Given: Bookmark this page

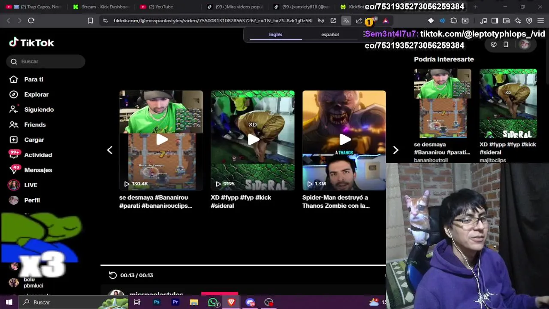Looking at the screenshot, I should coord(90,21).
